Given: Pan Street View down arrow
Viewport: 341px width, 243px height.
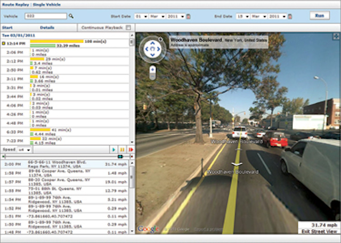Looking at the screenshot, I should pyautogui.click(x=152, y=55).
